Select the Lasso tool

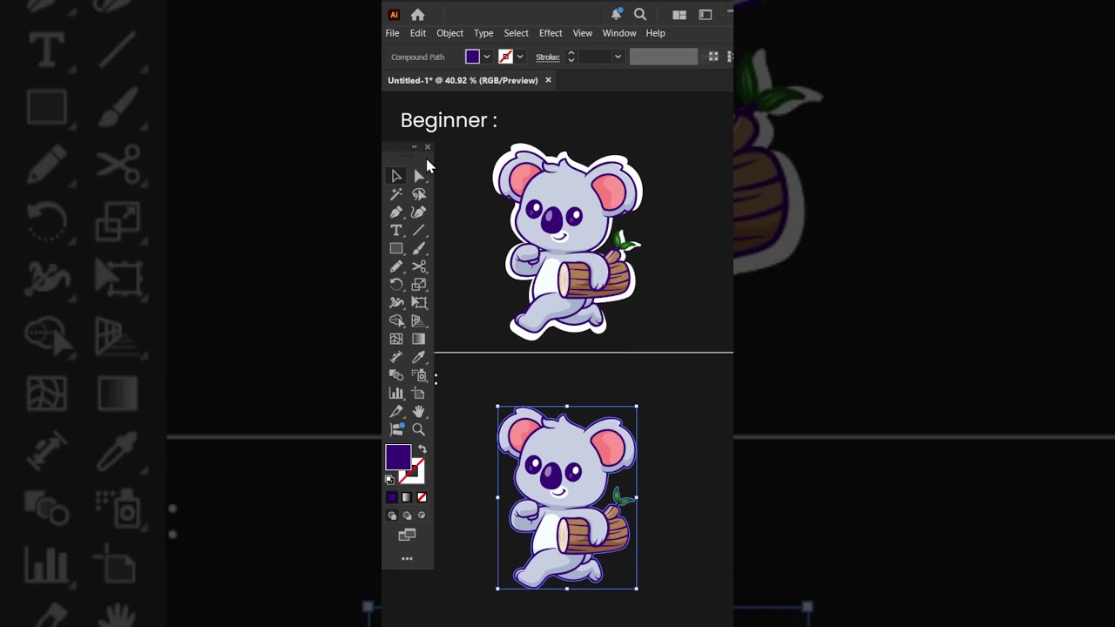point(419,194)
